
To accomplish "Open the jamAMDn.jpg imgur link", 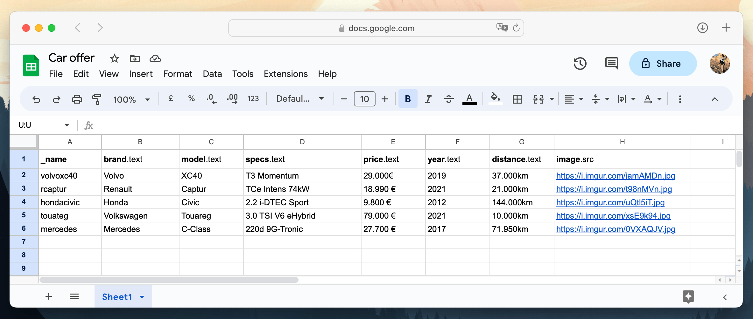I will (616, 176).
